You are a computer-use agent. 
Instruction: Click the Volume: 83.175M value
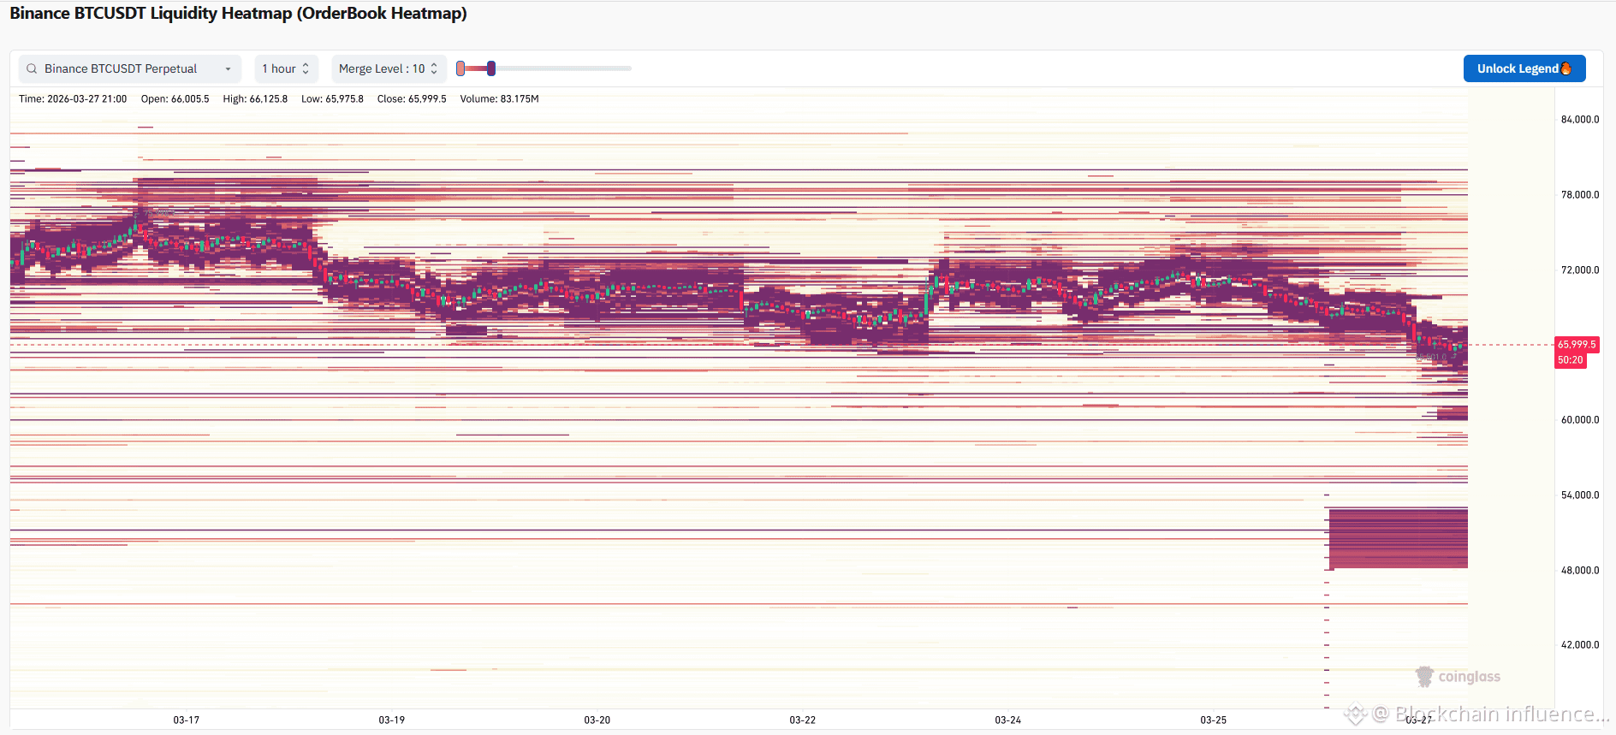(x=499, y=99)
